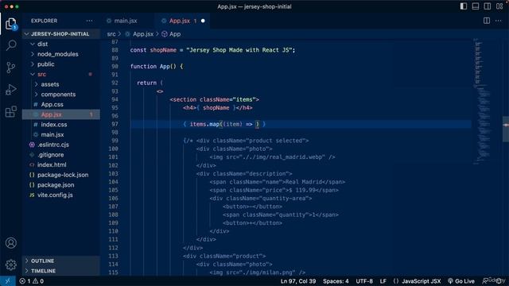
Task: Open index.html file
Action: pyautogui.click(x=61, y=164)
